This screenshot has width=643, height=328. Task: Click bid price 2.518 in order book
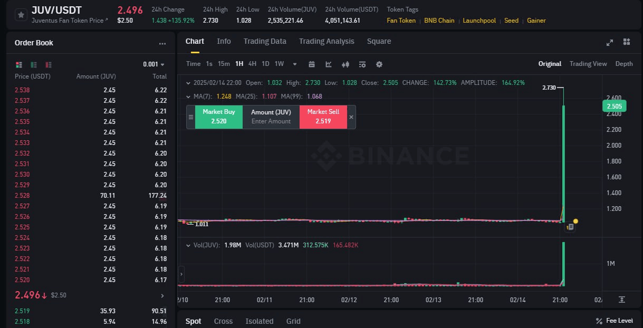click(x=22, y=322)
